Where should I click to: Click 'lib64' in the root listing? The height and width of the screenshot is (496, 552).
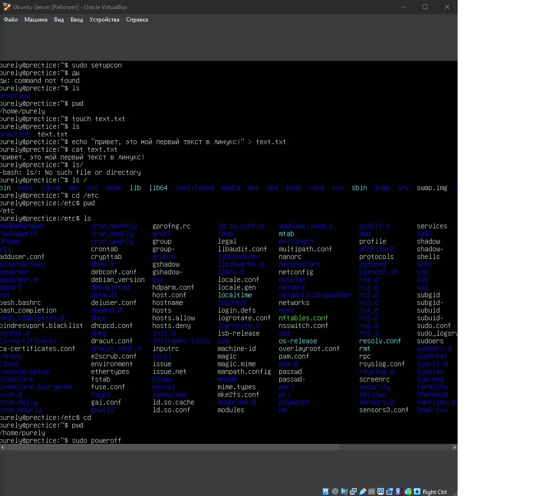click(158, 188)
